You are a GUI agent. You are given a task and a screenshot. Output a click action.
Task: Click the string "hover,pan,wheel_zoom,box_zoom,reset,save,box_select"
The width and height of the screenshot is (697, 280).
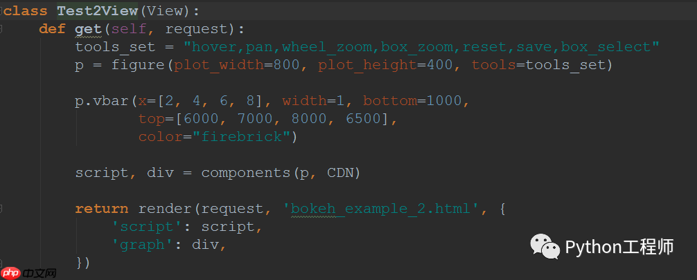tap(421, 47)
